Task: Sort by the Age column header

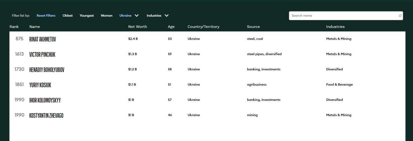Action: [x=171, y=27]
